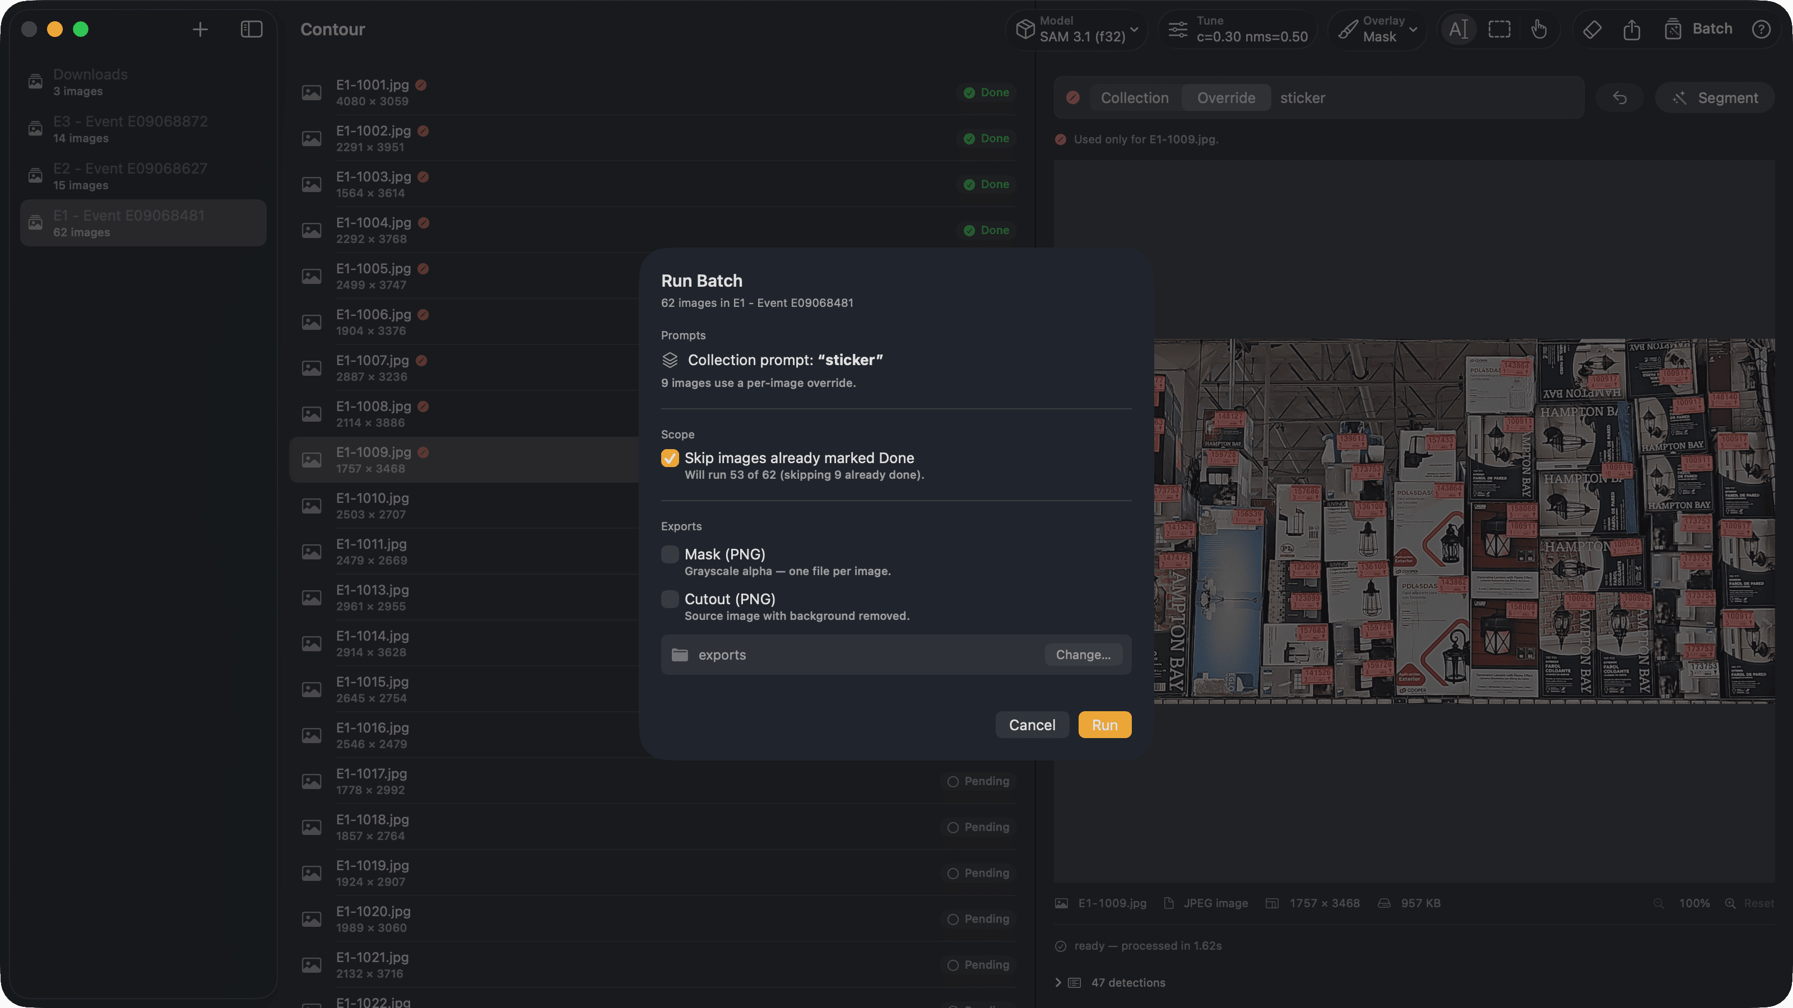Select E1-1002.jpg in the image list
This screenshot has height=1008, width=1793.
[x=653, y=138]
